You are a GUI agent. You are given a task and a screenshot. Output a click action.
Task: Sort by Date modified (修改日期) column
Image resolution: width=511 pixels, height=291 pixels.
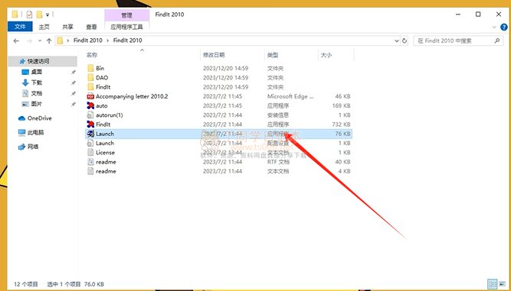[x=214, y=55]
